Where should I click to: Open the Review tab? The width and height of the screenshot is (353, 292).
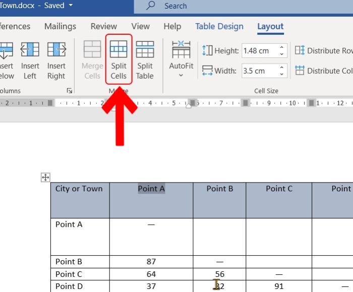point(104,26)
